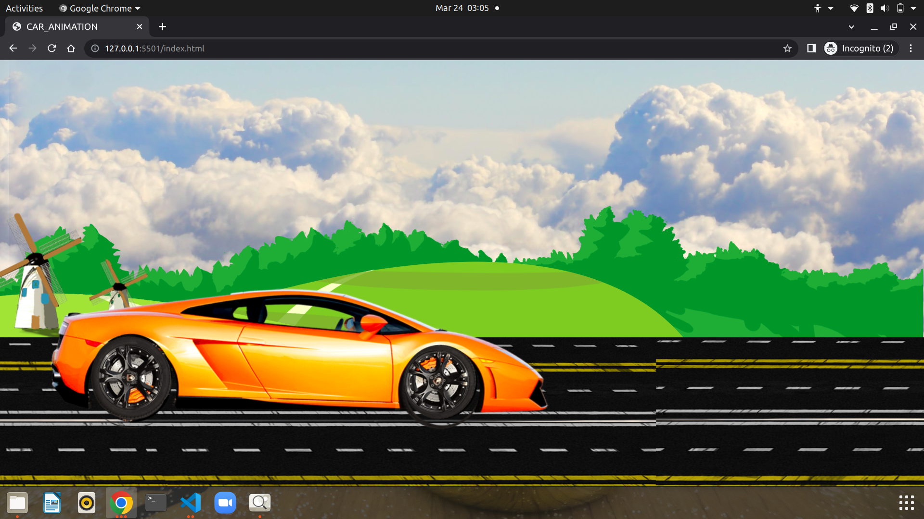The height and width of the screenshot is (519, 924).
Task: Open a new browser tab
Action: (162, 26)
